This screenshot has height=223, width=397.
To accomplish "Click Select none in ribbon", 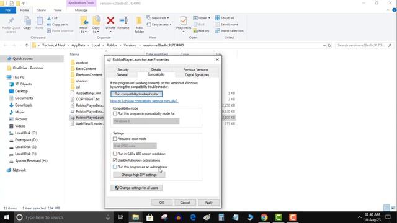I will tap(226, 25).
